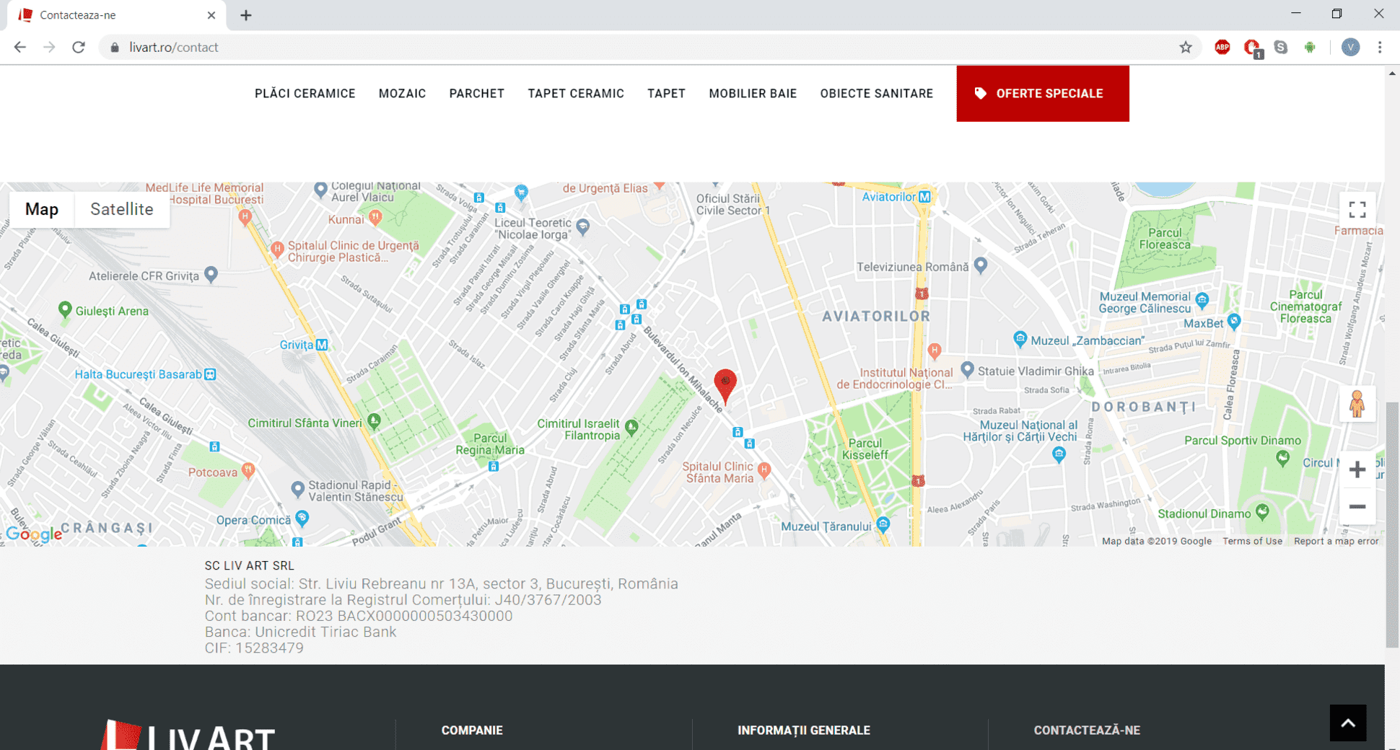Click the scroll-to-top arrow button

pos(1347,723)
